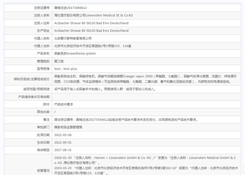Screen dimensions: 245x175
Task: Select model value leon , leon plus
Action: tap(66, 69)
